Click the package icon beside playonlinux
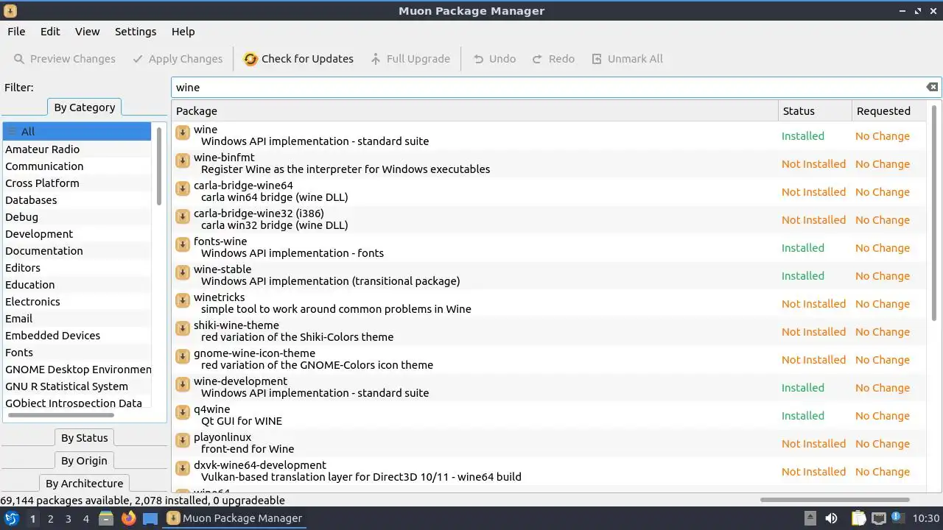The height and width of the screenshot is (530, 943). point(183,441)
